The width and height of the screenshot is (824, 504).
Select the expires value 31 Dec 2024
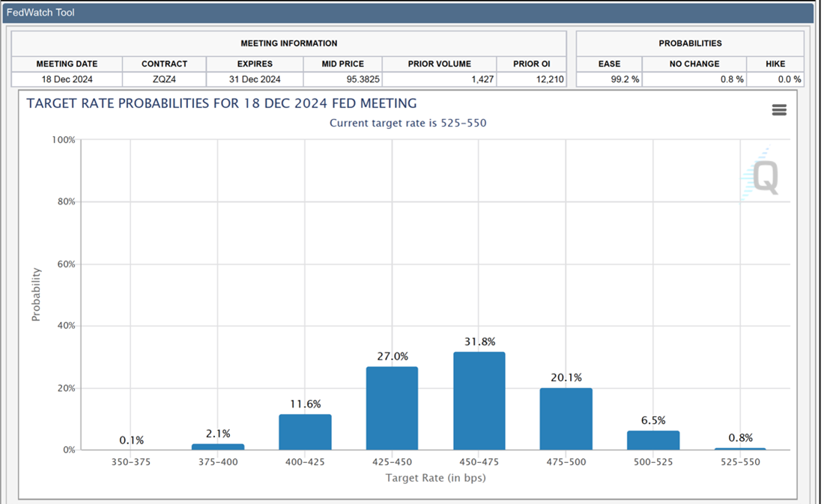pos(255,79)
